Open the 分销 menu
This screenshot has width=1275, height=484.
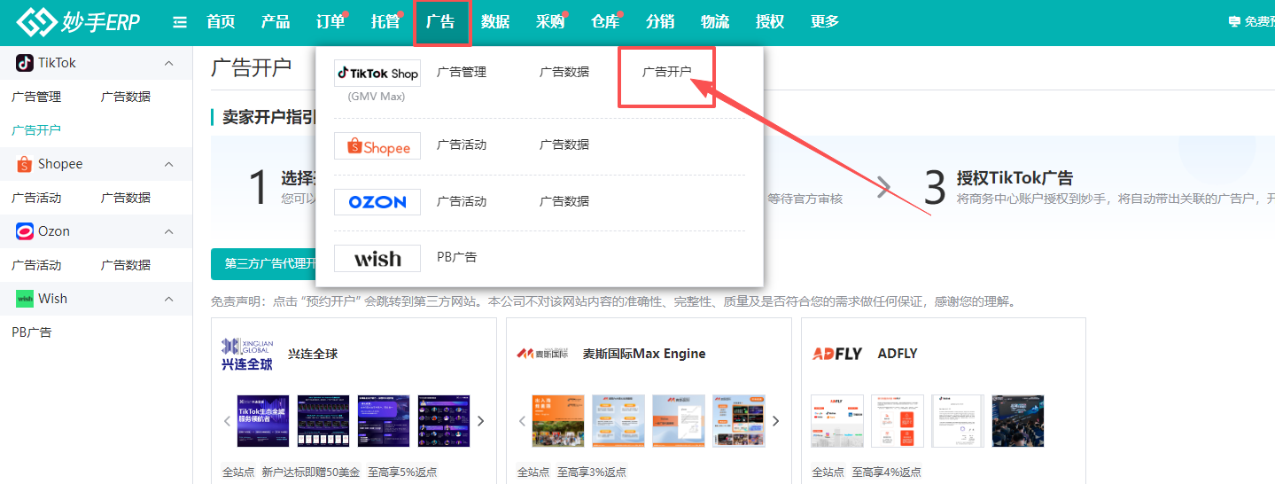660,22
